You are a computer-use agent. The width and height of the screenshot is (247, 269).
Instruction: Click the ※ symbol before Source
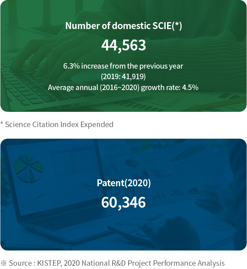point(4,263)
